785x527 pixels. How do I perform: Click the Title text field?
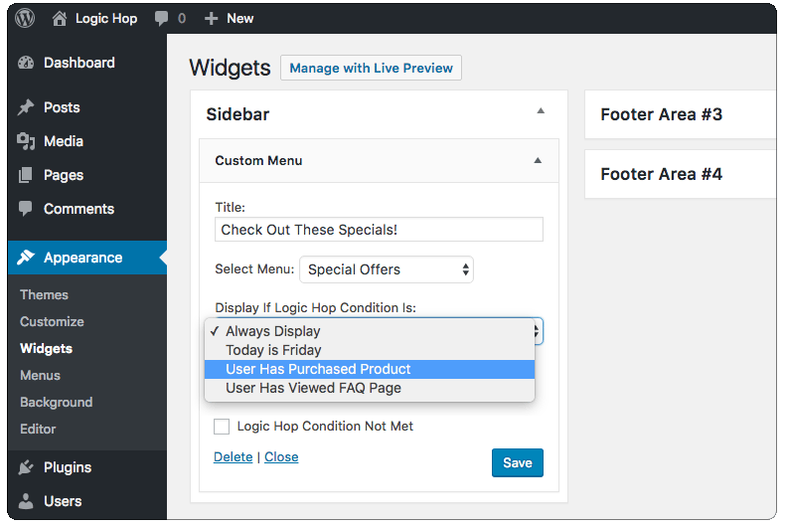pyautogui.click(x=379, y=230)
